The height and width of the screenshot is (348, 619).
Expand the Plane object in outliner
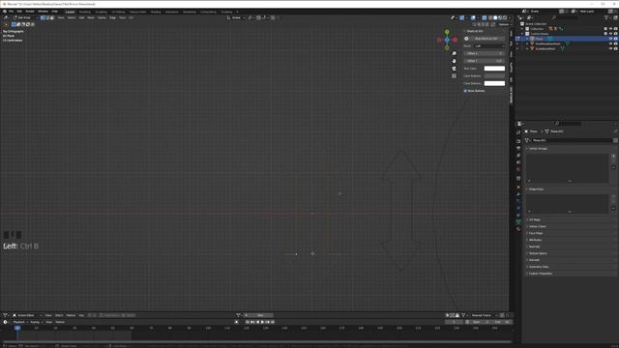click(x=527, y=39)
